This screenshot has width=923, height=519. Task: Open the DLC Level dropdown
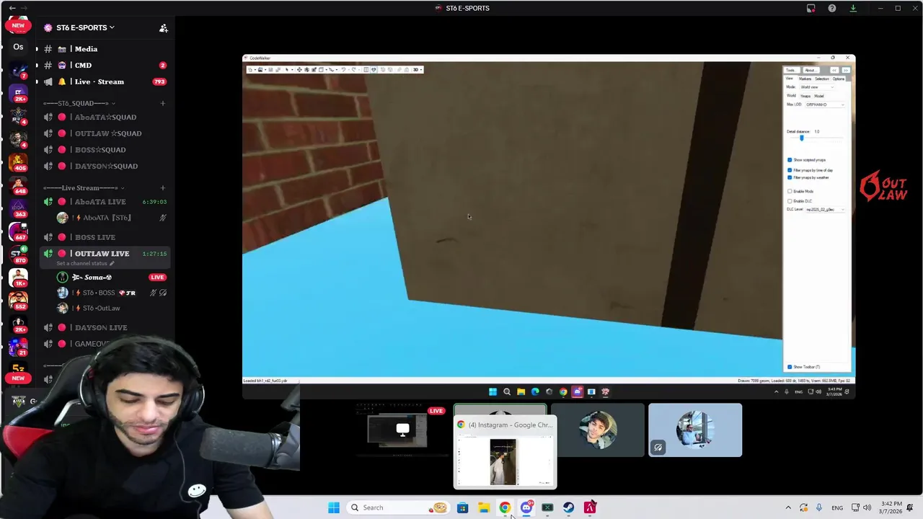point(825,210)
